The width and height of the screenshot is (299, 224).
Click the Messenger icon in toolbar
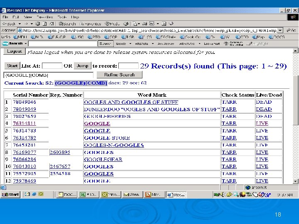pyautogui.click(x=171, y=24)
